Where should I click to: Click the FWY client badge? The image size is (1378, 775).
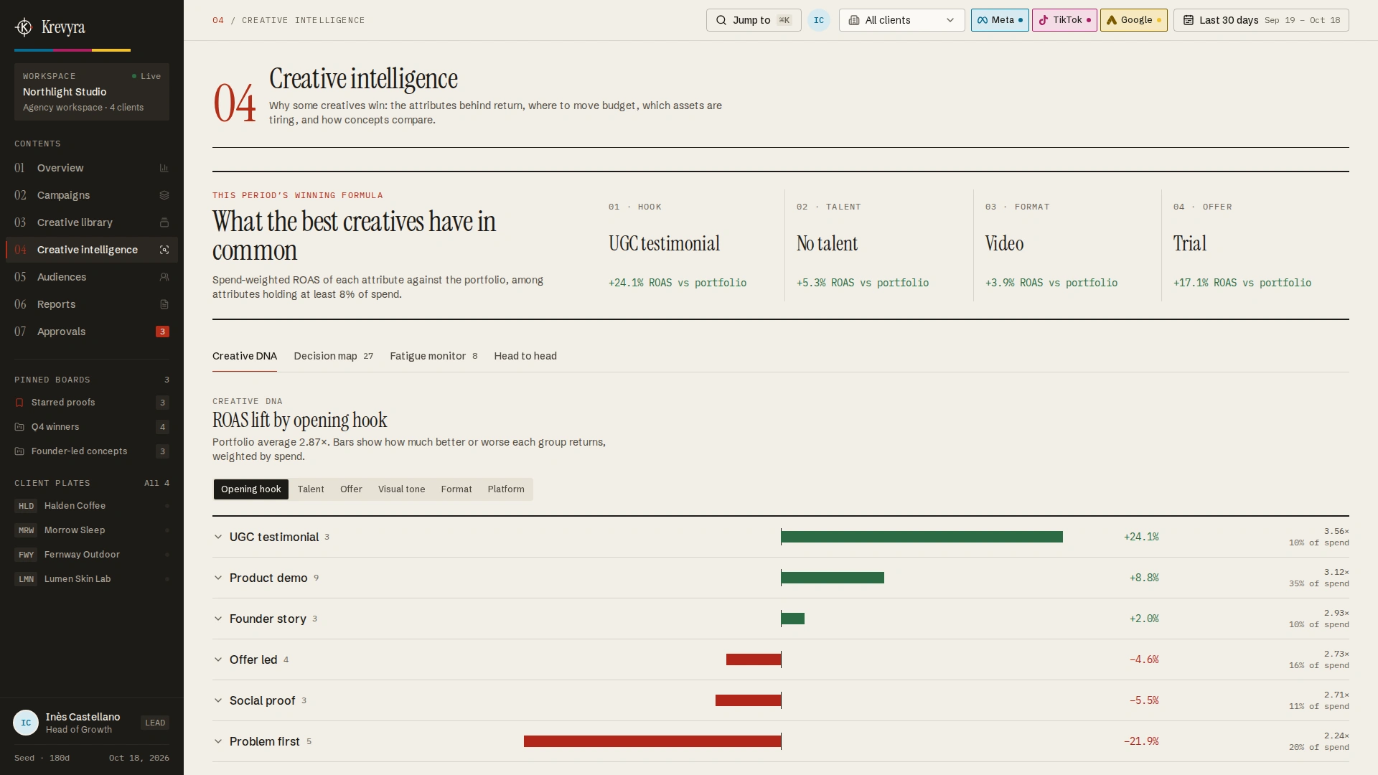(26, 555)
